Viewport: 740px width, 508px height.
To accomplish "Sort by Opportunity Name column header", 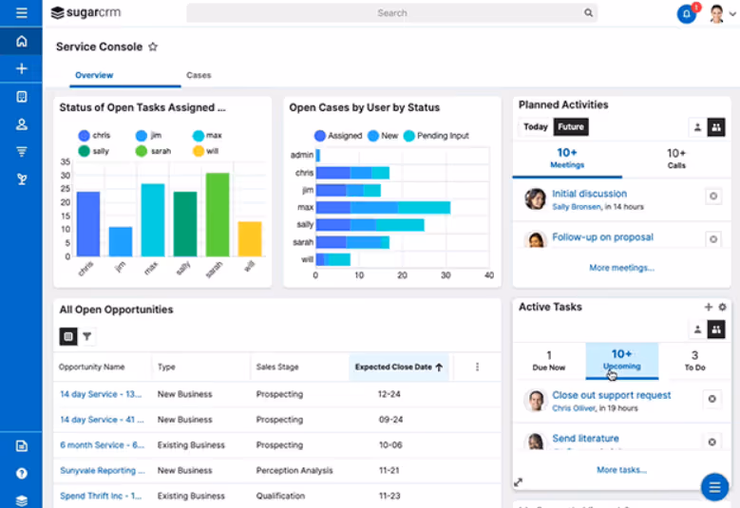I will coord(91,367).
